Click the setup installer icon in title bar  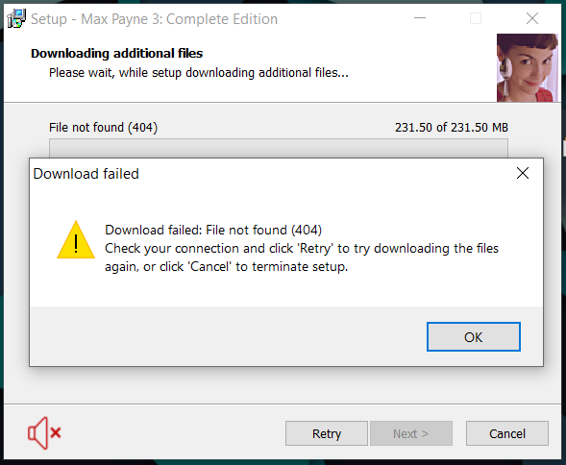[x=16, y=18]
